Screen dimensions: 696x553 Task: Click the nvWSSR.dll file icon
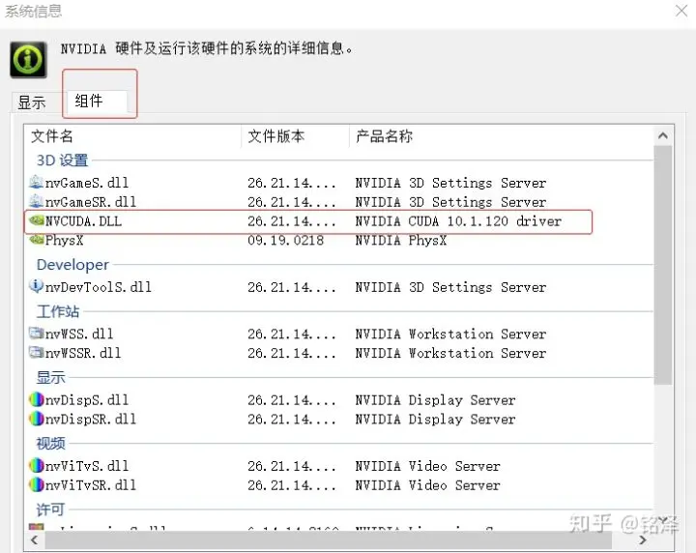[x=36, y=353]
